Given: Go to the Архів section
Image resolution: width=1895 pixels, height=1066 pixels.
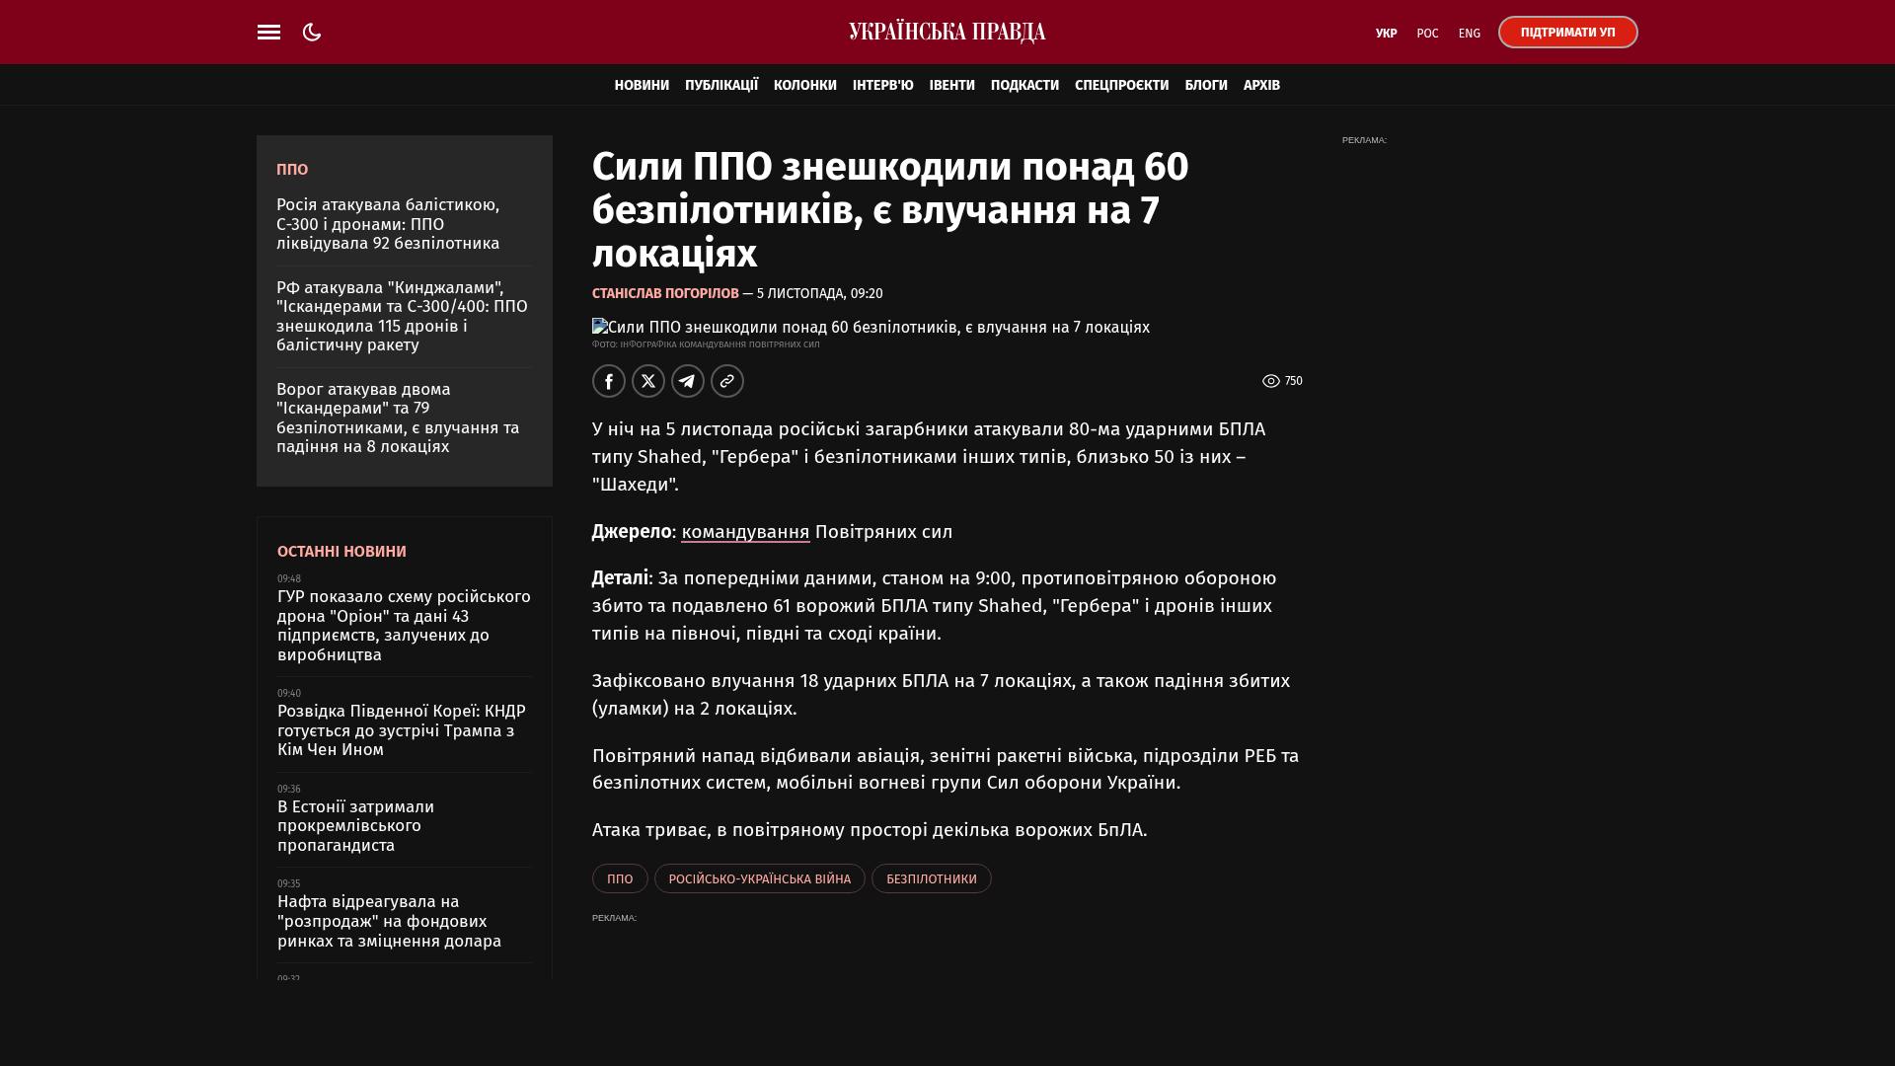Looking at the screenshot, I should pyautogui.click(x=1261, y=86).
